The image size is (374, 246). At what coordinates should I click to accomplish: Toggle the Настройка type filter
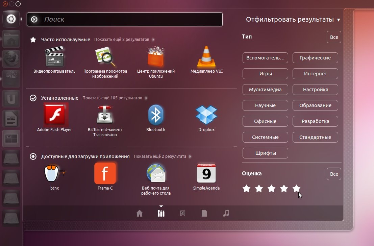[315, 90]
